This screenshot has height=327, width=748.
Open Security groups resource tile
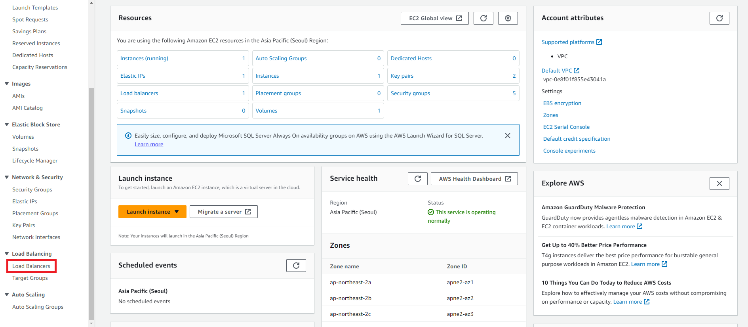tap(453, 93)
